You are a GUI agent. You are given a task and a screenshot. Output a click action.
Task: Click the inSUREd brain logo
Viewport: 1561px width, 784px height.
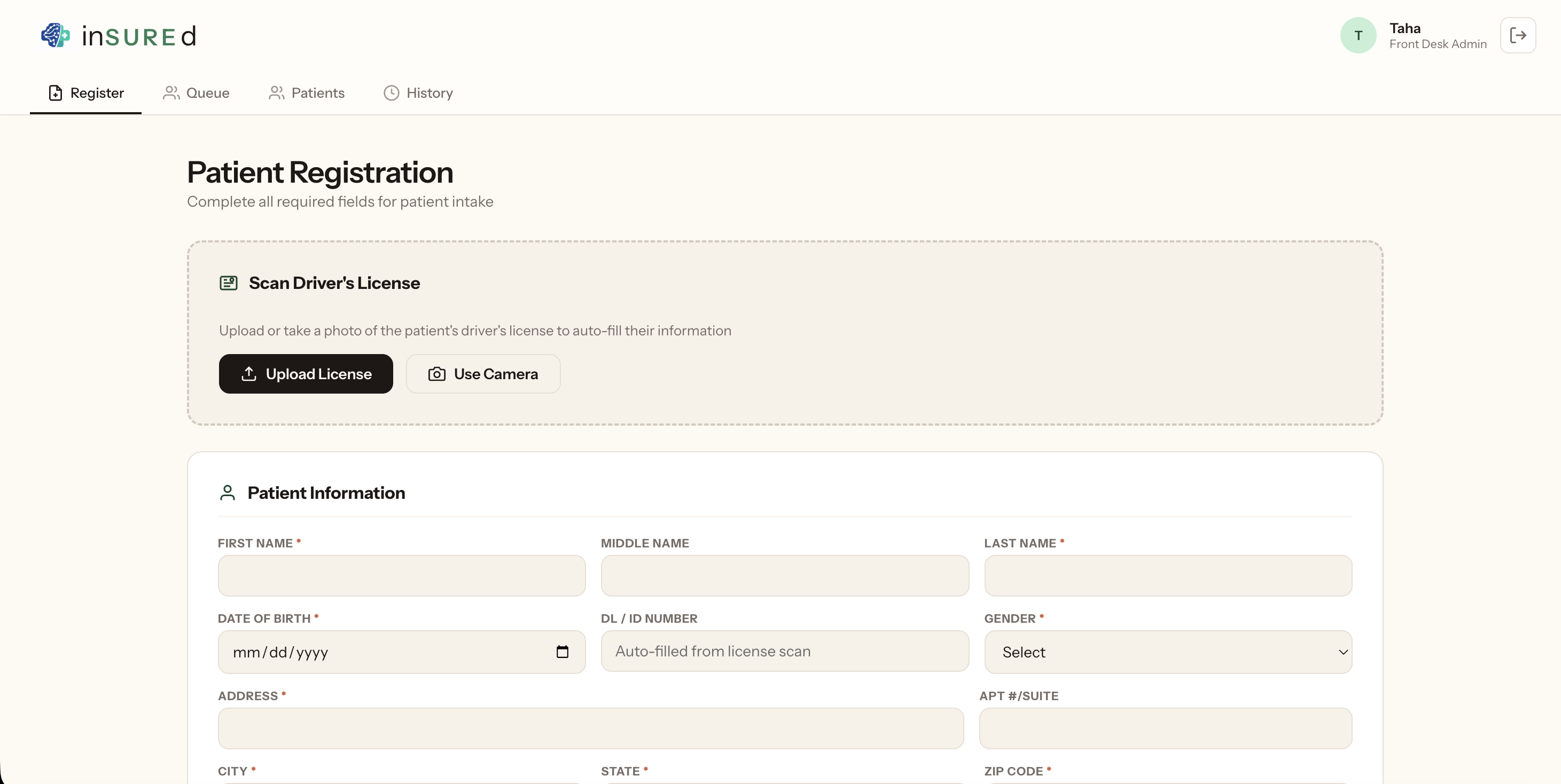click(55, 35)
